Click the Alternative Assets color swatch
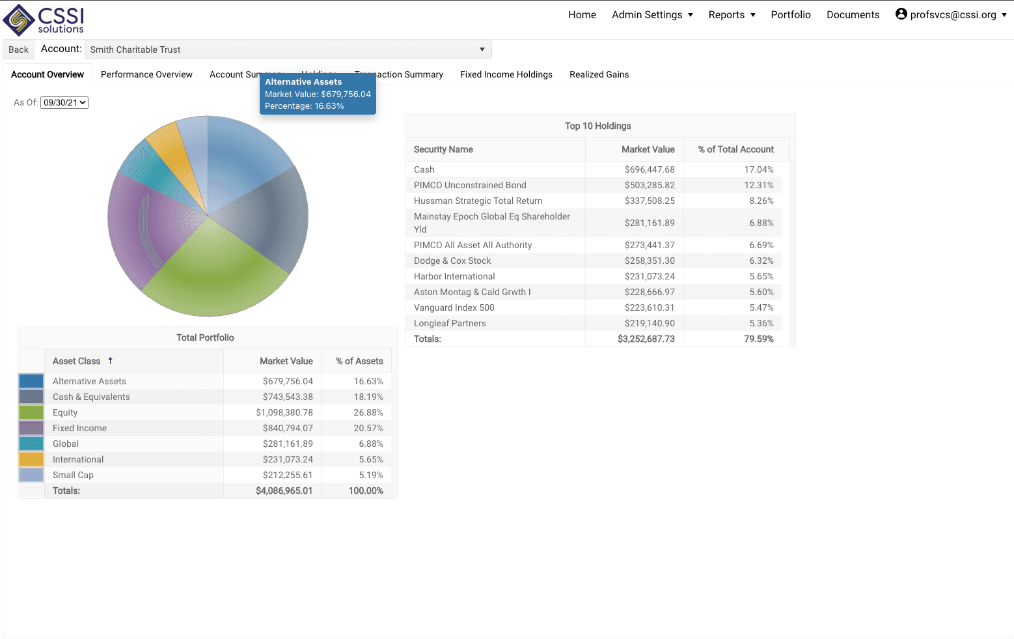This screenshot has height=639, width=1014. pos(31,381)
